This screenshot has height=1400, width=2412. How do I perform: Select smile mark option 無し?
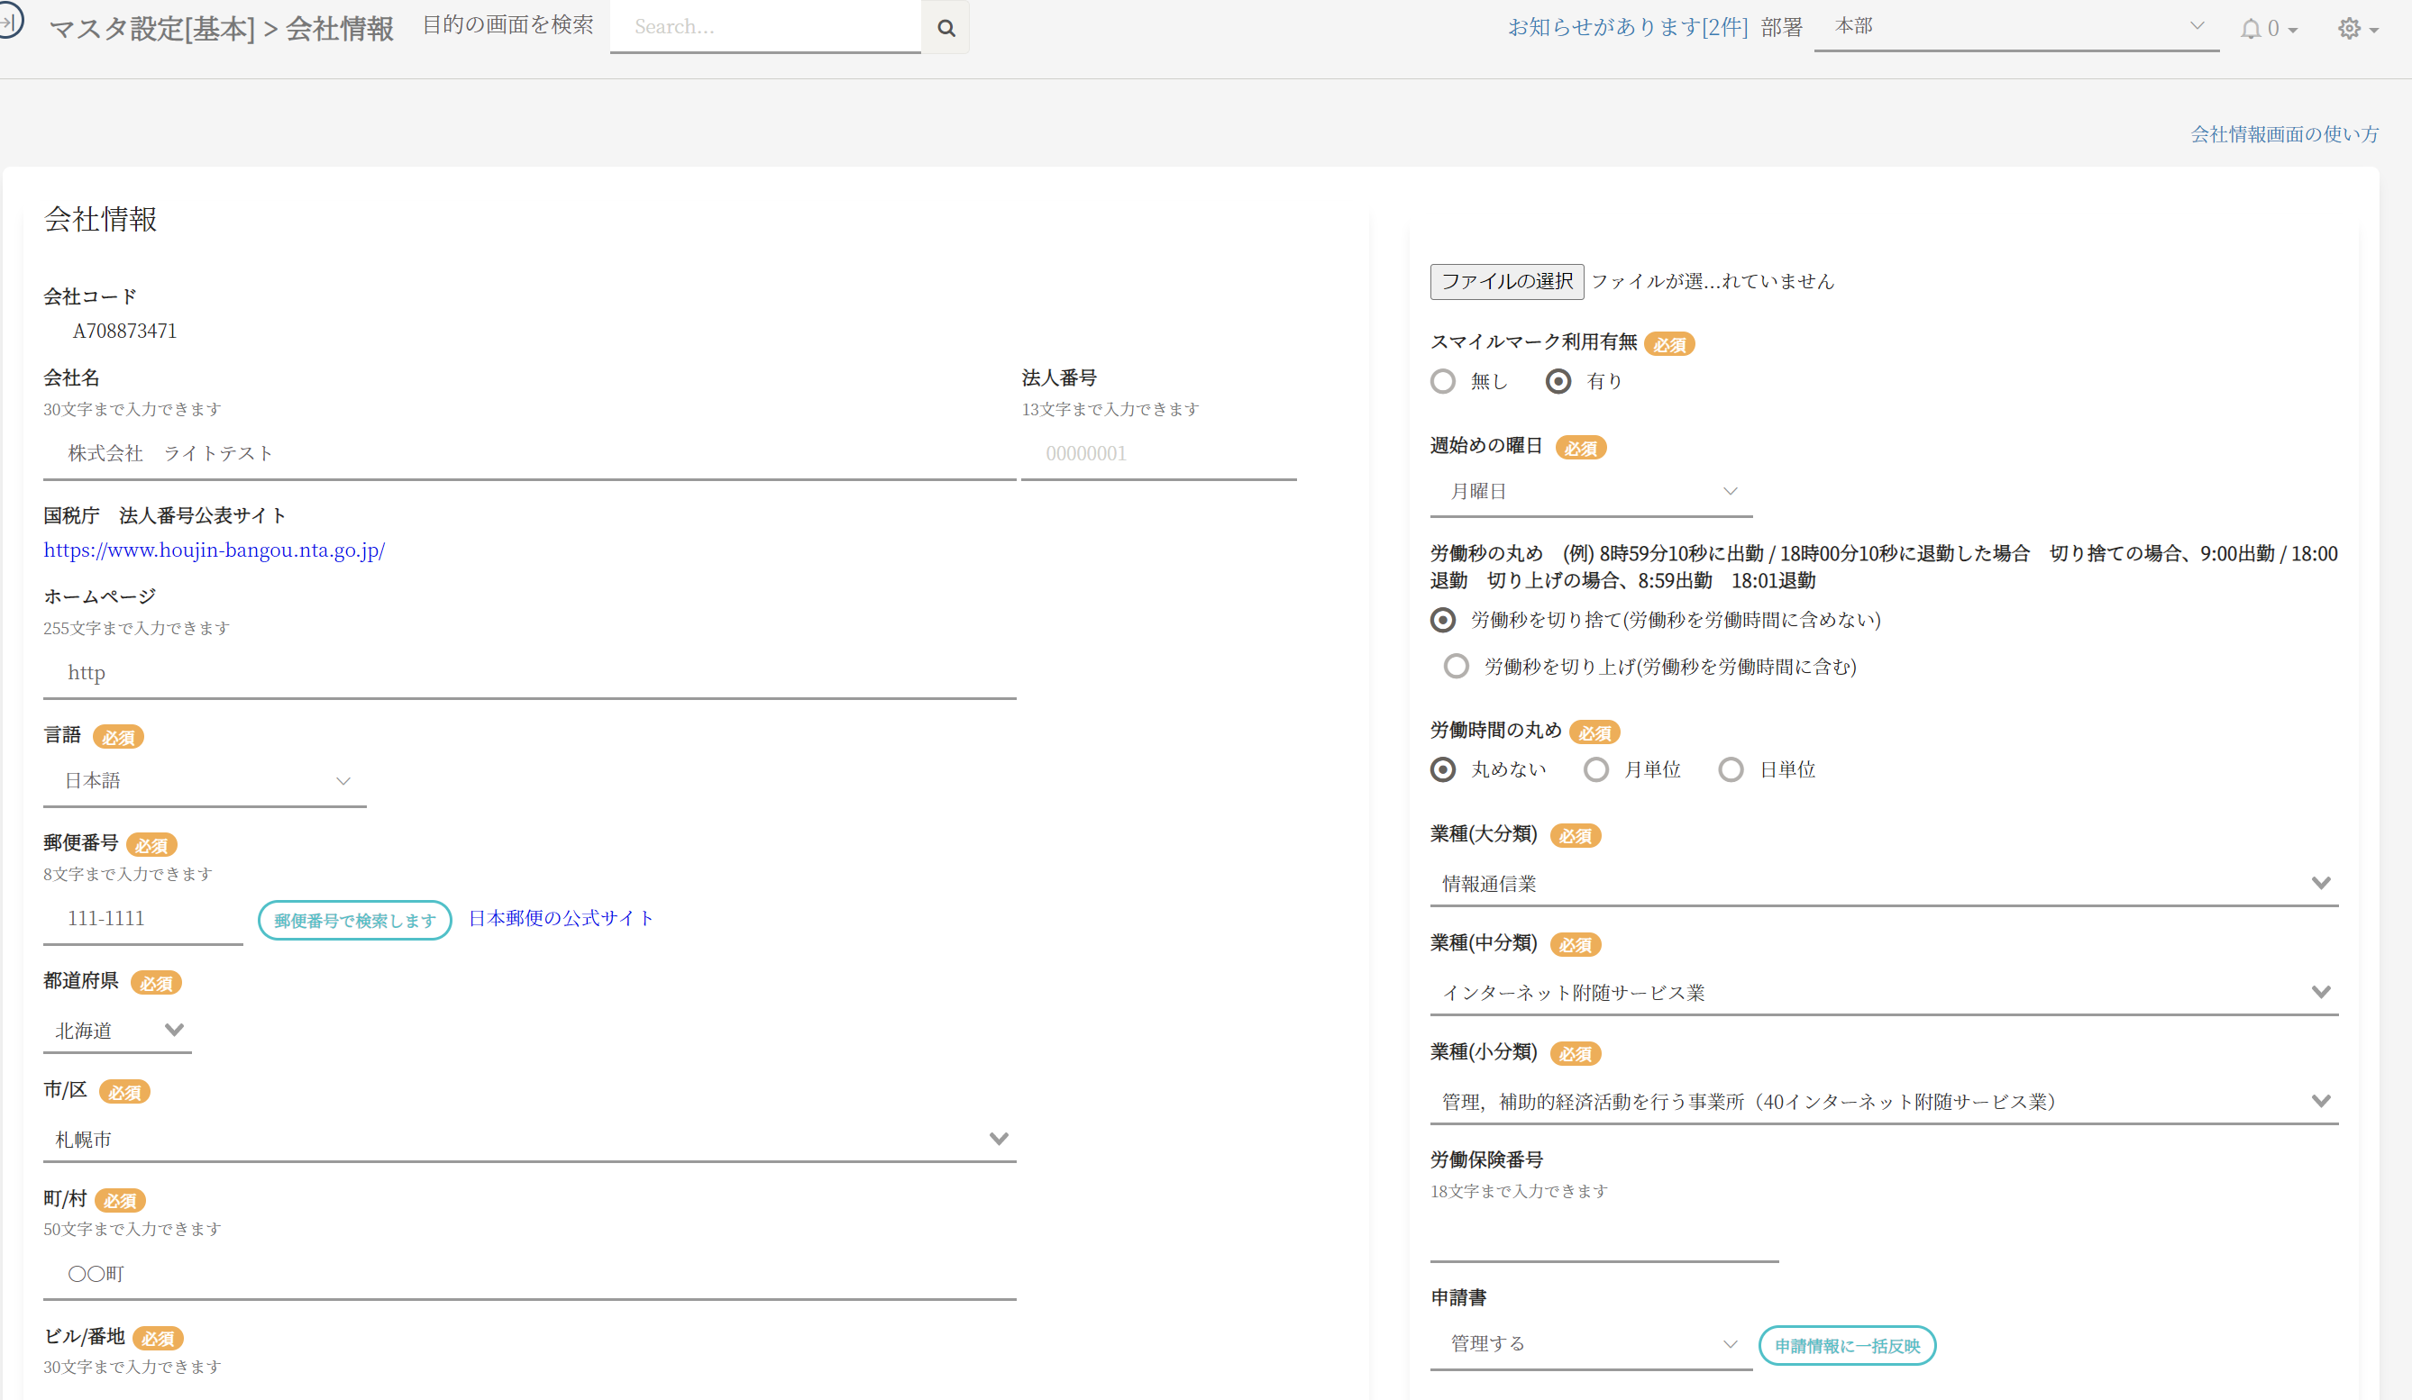1443,382
